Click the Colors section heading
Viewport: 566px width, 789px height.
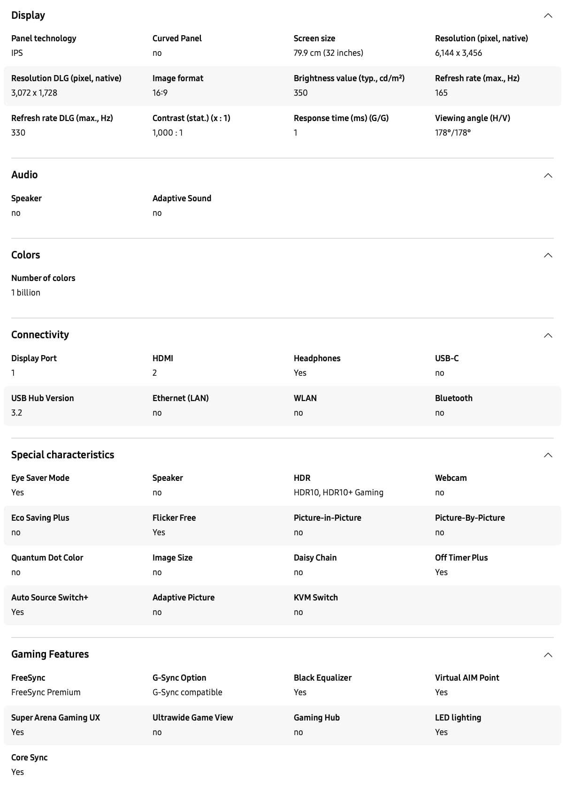[26, 255]
